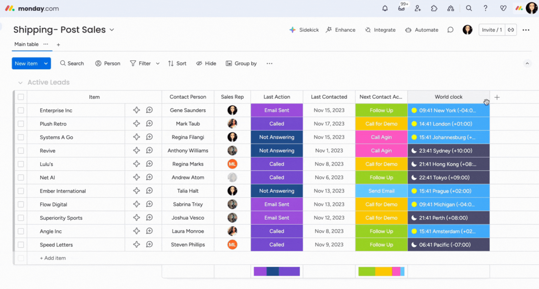Image resolution: width=539 pixels, height=289 pixels.
Task: Select all items with header checkbox
Action: pyautogui.click(x=21, y=97)
